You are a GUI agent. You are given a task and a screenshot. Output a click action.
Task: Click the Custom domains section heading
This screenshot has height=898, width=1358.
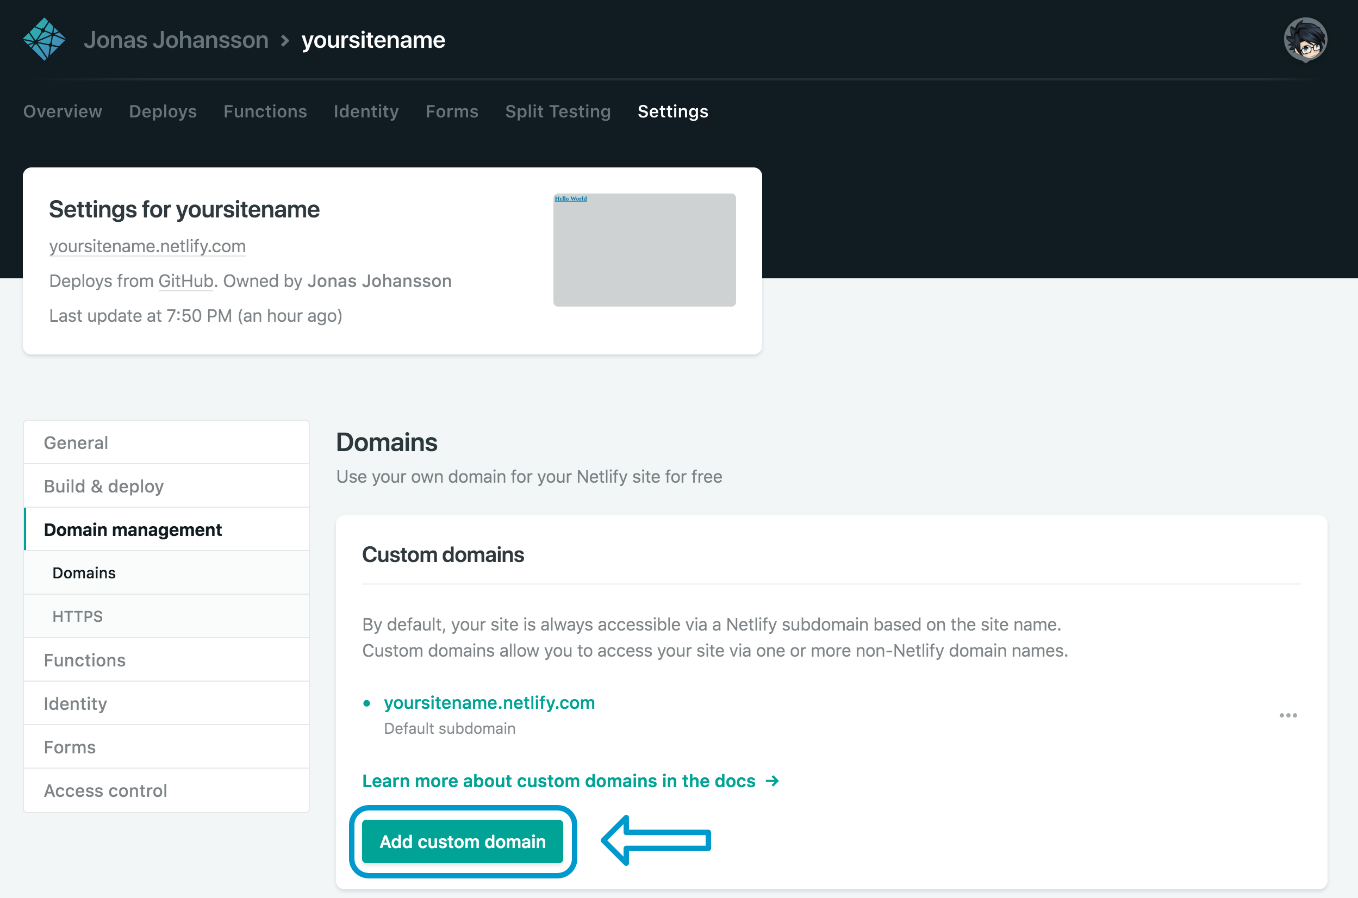tap(443, 554)
